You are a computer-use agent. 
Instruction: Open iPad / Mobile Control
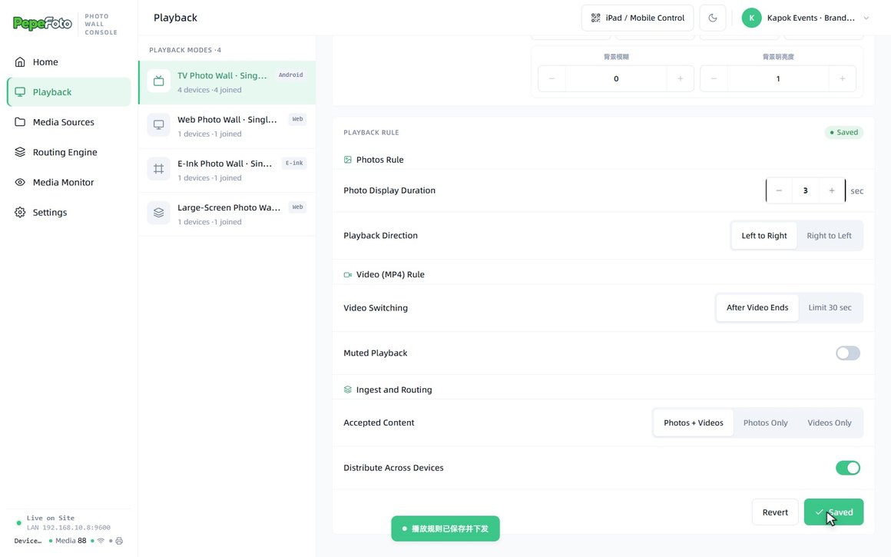tap(638, 18)
